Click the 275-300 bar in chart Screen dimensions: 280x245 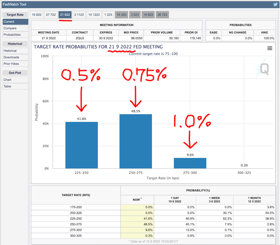(x=190, y=163)
